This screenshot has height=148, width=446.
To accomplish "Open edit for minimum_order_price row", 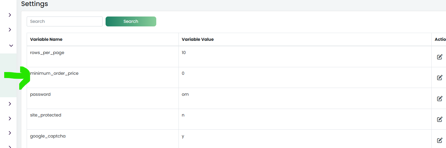I will point(440,77).
